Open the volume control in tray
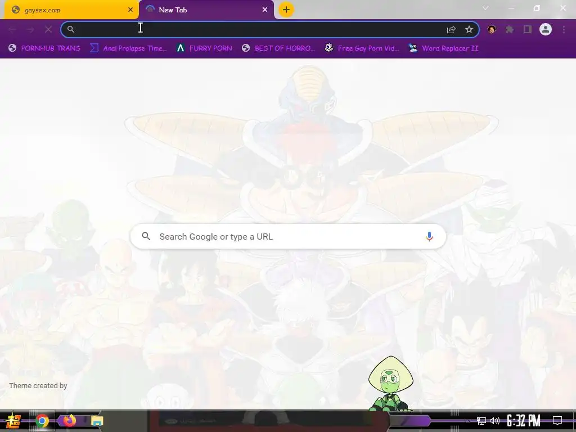The height and width of the screenshot is (432, 576). click(x=495, y=421)
